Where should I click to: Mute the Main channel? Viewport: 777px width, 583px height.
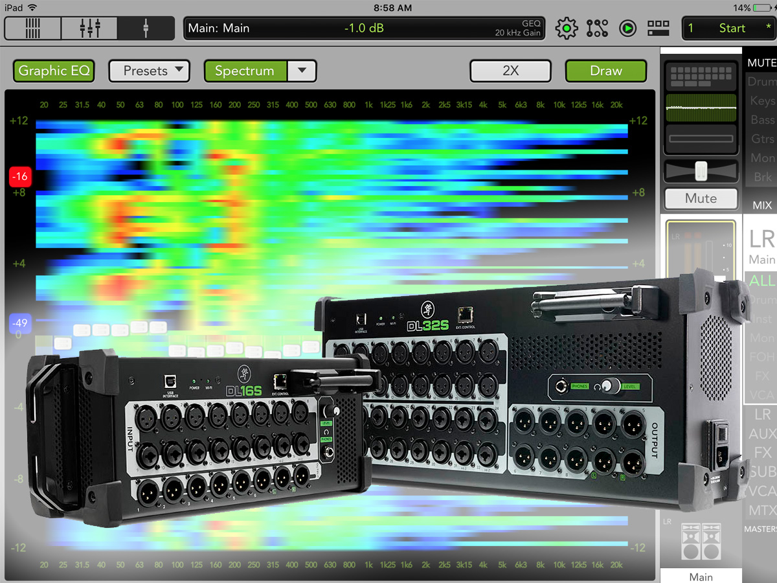pos(701,198)
